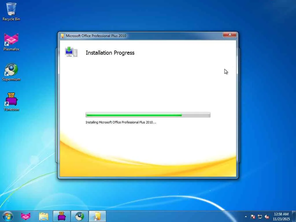This screenshot has width=296, height=222.
Task: Close the Office Professional Plus 2010 installer
Action: pos(230,35)
